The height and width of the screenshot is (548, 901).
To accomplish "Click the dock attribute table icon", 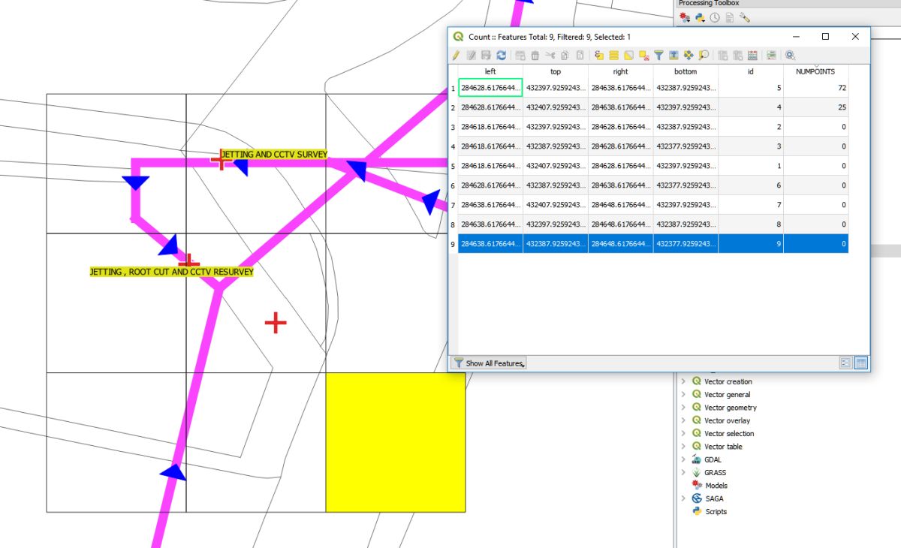I will [790, 55].
